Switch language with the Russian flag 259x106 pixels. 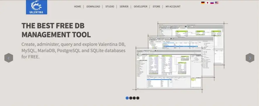212,3
